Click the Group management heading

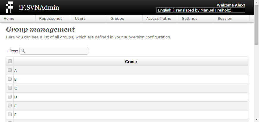pyautogui.click(x=40, y=30)
